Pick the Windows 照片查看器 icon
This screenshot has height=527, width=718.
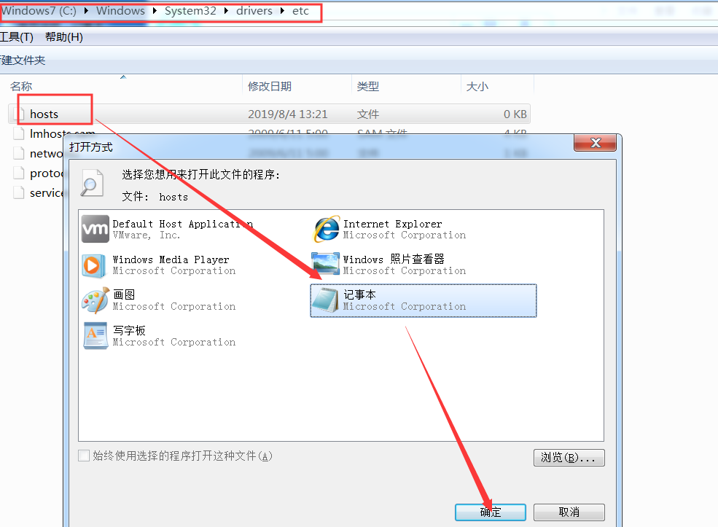(x=326, y=265)
